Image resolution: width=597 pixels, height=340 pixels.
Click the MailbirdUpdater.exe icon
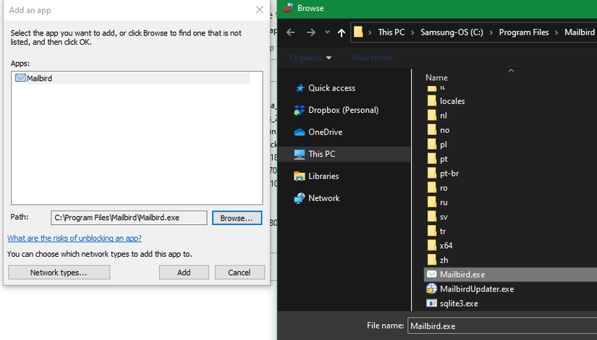point(431,289)
